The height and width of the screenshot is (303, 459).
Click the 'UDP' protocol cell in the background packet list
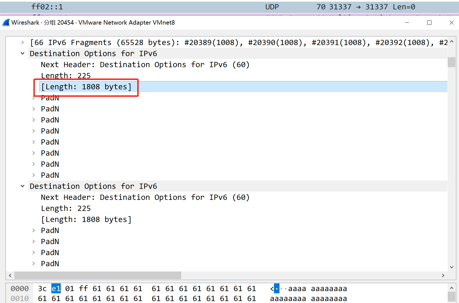pos(272,7)
